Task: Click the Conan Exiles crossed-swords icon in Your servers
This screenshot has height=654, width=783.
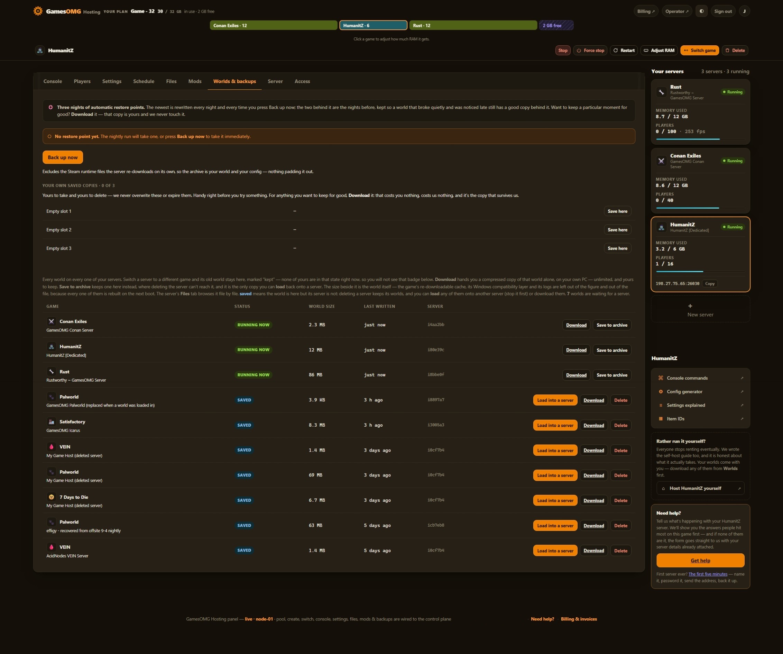Action: [661, 161]
